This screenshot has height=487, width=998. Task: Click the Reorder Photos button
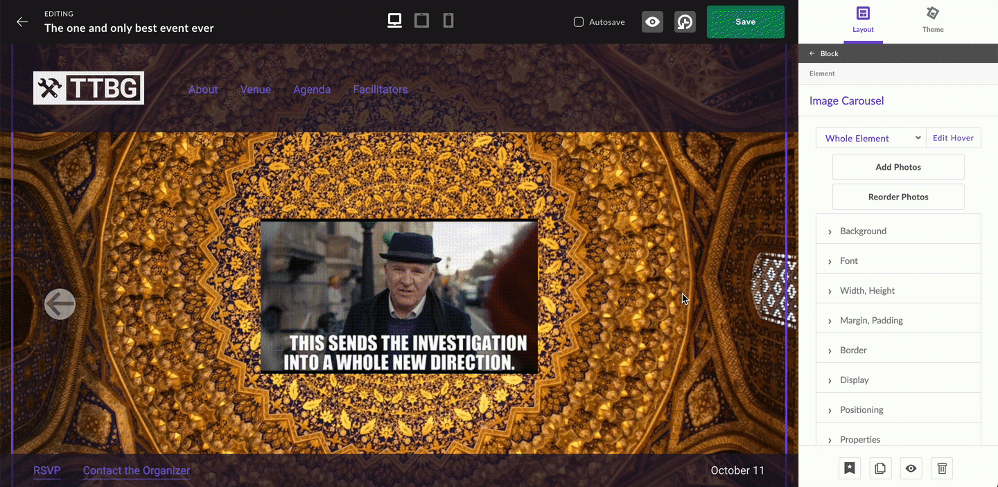(x=898, y=197)
